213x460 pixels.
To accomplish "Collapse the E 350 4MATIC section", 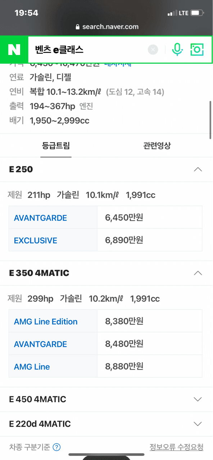I will (x=198, y=273).
